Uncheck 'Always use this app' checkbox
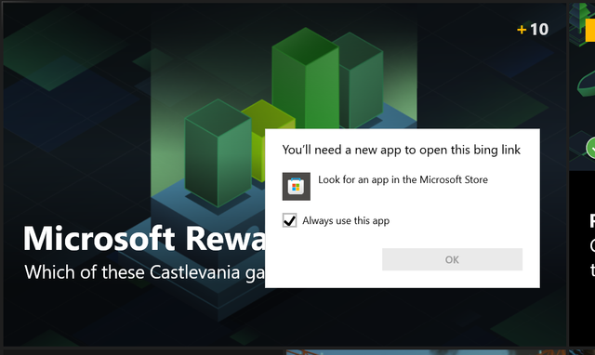This screenshot has width=595, height=355. coord(289,220)
